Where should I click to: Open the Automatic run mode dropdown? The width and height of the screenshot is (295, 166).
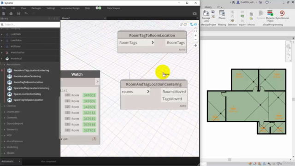(11, 161)
